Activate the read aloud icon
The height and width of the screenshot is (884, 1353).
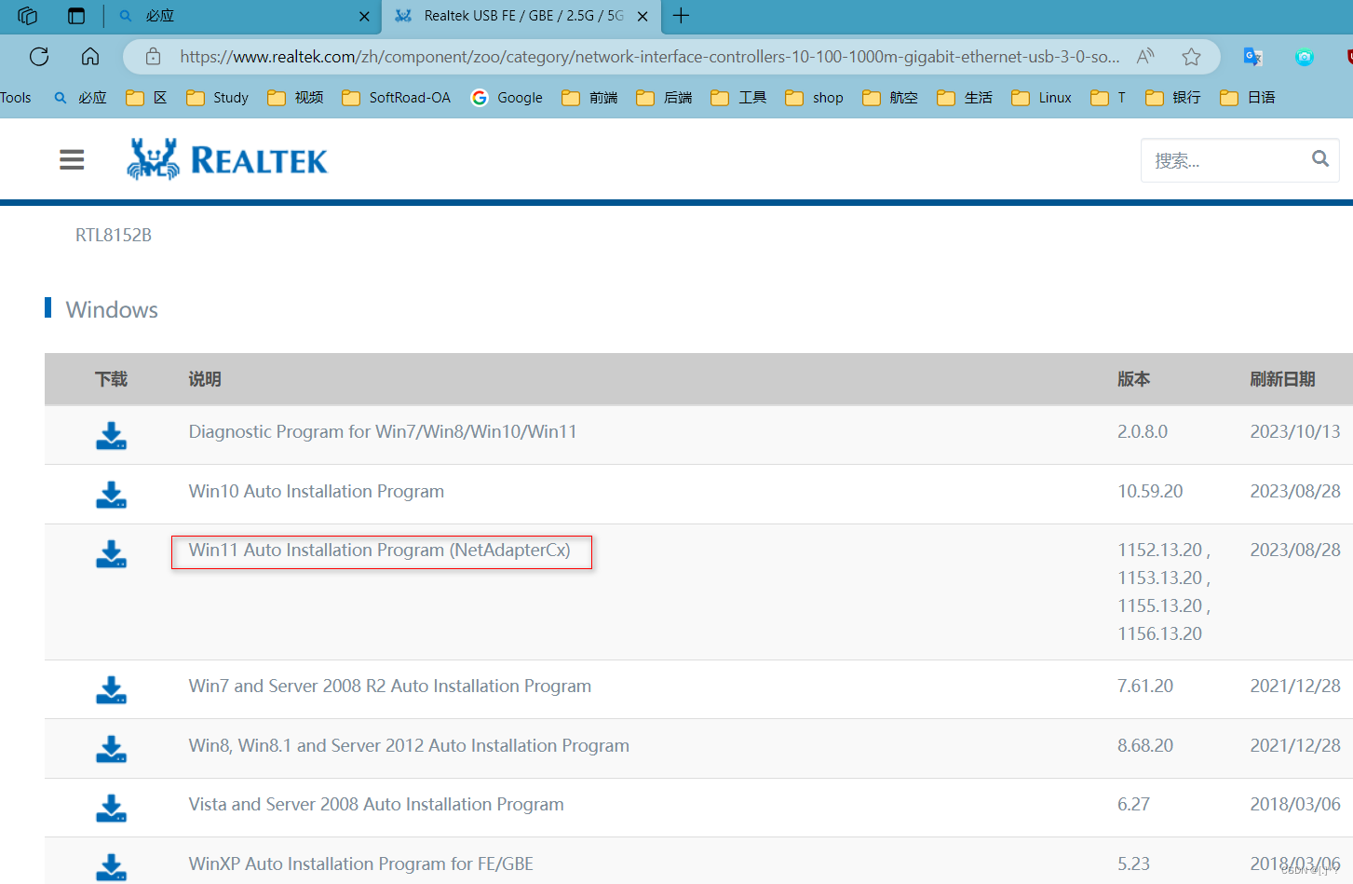(1145, 57)
